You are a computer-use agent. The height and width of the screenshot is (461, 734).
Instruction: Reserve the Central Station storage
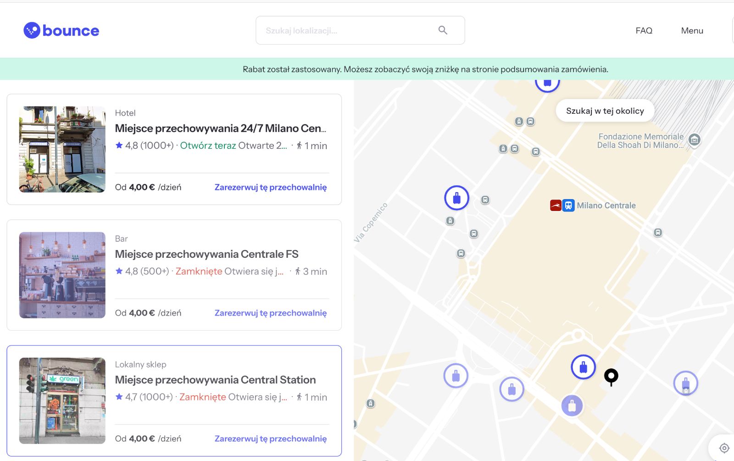[271, 439]
